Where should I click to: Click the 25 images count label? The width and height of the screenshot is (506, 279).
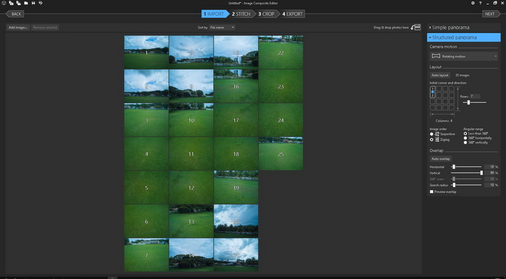462,75
